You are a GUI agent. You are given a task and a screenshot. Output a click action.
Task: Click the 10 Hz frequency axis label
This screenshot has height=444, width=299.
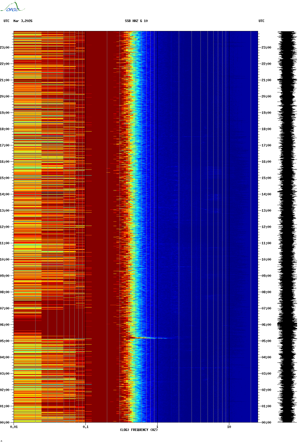pos(229,427)
